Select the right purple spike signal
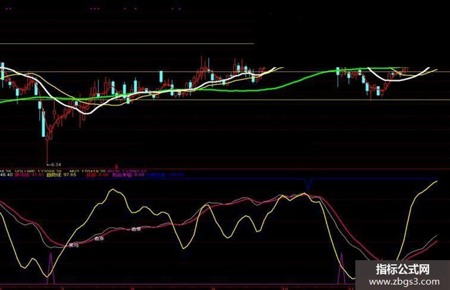 [x=341, y=269]
